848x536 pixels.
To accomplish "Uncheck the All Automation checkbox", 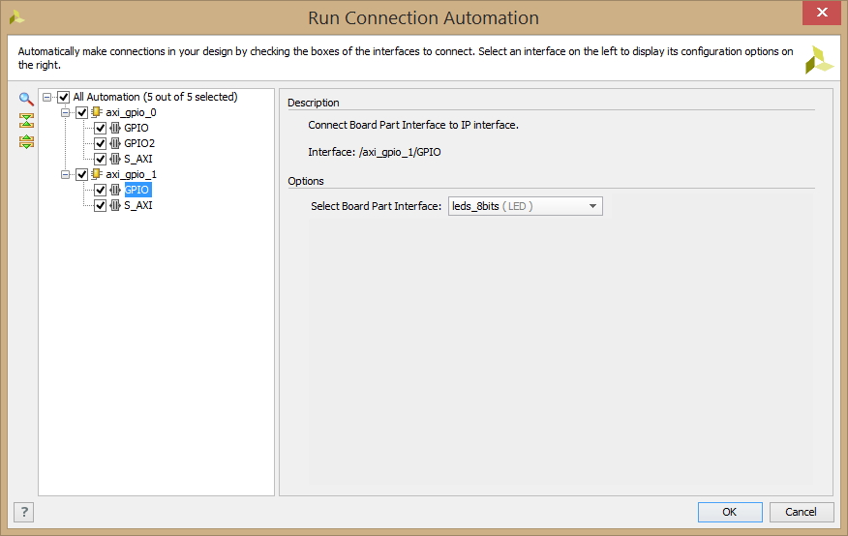I will [63, 98].
